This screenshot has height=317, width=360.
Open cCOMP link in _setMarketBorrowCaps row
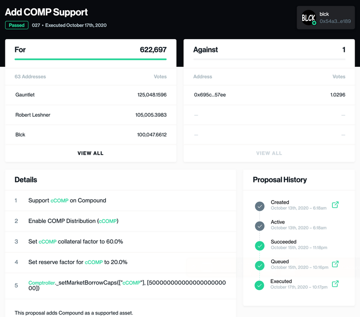[x=131, y=282]
